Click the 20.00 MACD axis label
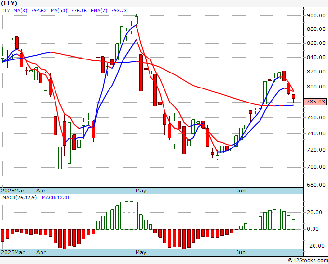 (315, 213)
